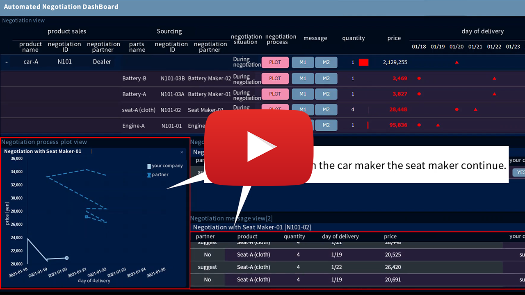
Task: Open M1 message for Battery-A negotiation
Action: (x=303, y=94)
